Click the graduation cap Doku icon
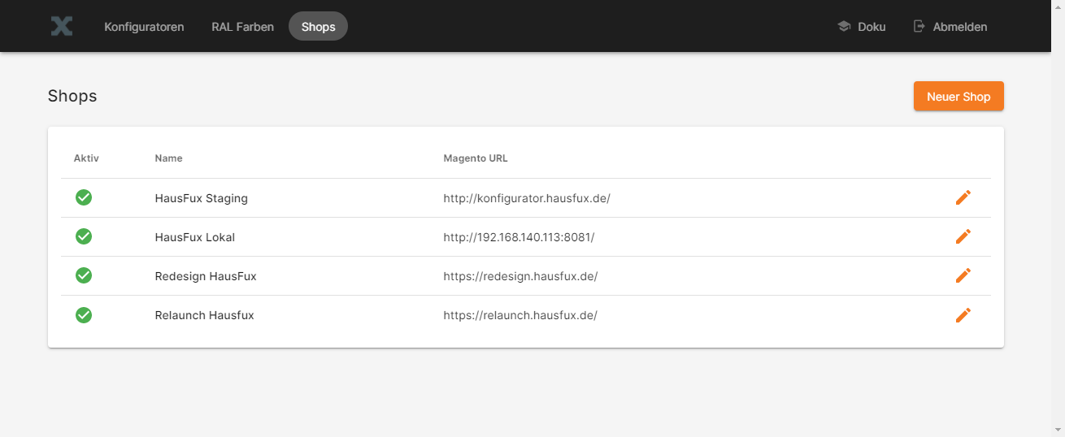 pyautogui.click(x=843, y=27)
